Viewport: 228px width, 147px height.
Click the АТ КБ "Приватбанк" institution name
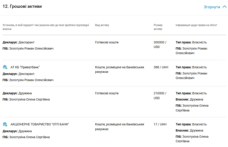point(25,67)
